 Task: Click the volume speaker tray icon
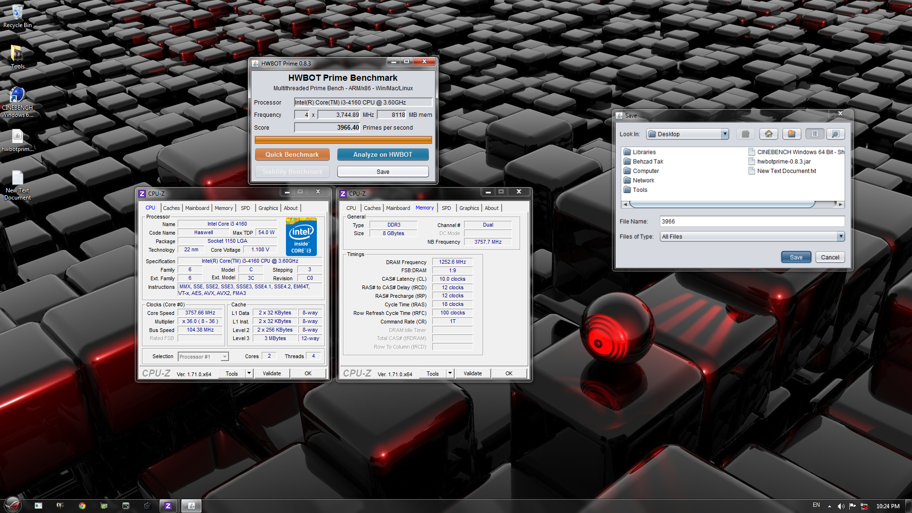tap(841, 506)
